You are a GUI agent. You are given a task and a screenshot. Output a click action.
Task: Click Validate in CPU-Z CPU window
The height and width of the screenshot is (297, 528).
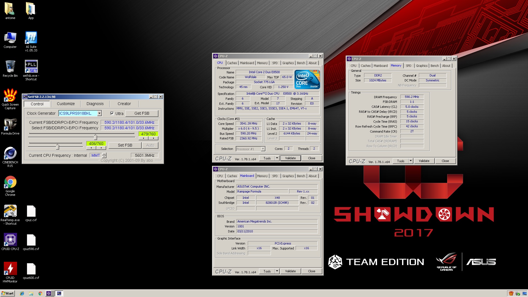[290, 158]
